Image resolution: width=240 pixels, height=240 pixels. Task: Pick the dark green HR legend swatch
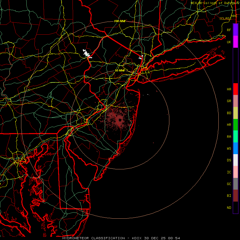(235, 125)
